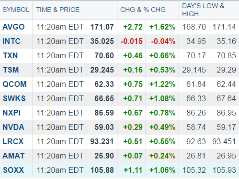Select the NVDA ticker symbol
Viewport: 239px width, 179px height.
[x=13, y=127]
